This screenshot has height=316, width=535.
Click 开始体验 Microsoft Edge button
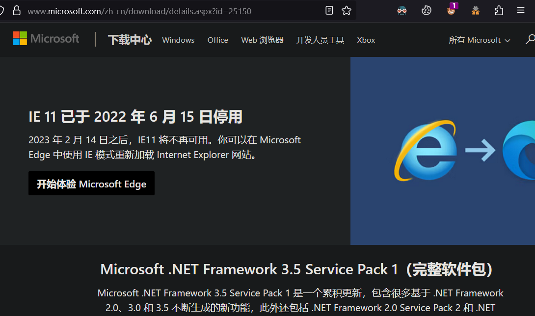pos(91,184)
